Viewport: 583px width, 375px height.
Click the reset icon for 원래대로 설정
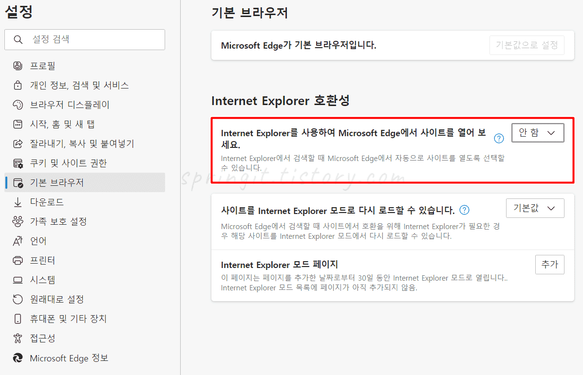click(x=18, y=299)
